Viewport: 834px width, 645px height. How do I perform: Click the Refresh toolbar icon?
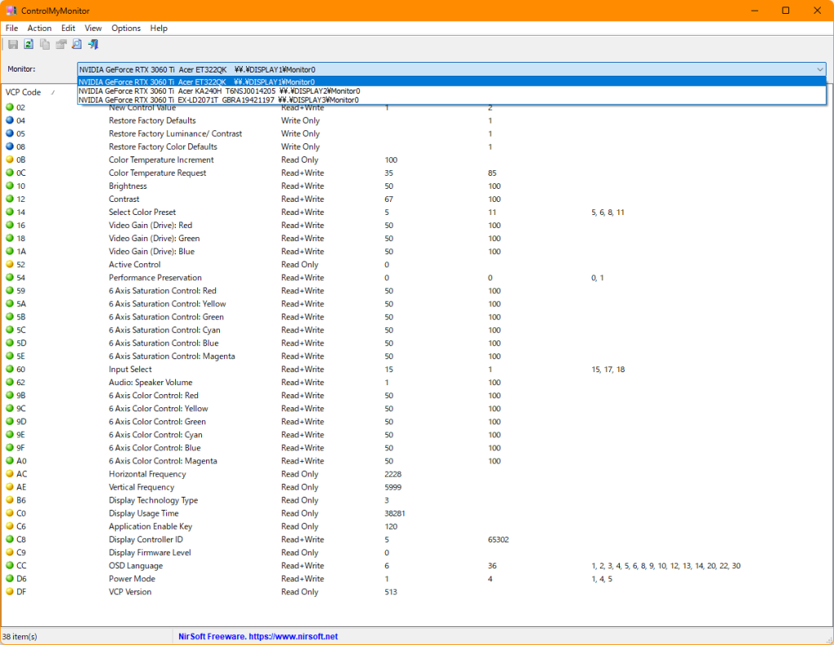(x=29, y=44)
